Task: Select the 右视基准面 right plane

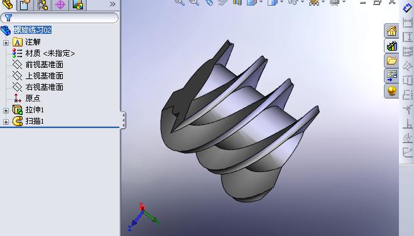Action: [45, 87]
